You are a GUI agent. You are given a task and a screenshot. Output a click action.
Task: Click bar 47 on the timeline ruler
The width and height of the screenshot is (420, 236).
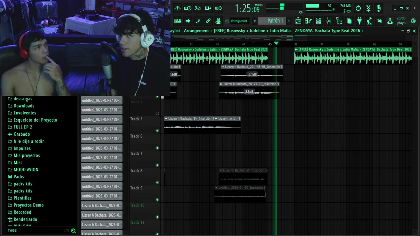[x=322, y=44]
